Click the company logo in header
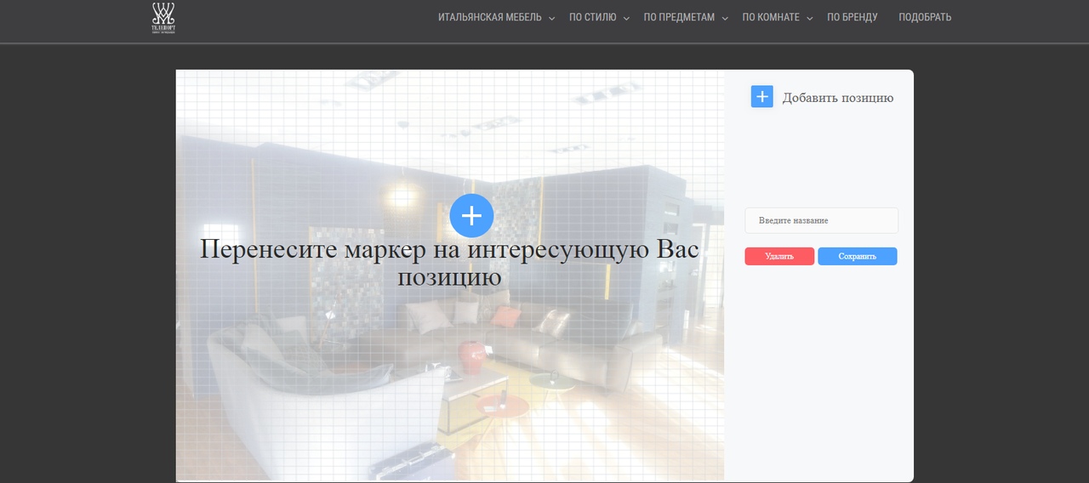The height and width of the screenshot is (483, 1089). coord(162,18)
